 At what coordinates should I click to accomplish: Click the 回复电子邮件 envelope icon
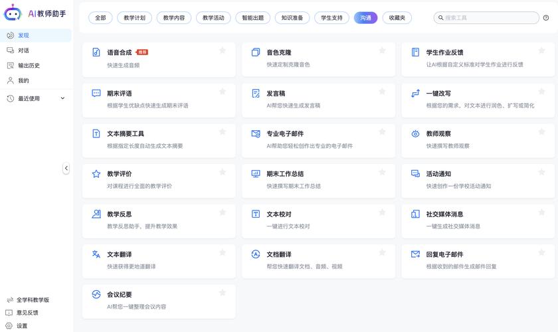point(415,254)
